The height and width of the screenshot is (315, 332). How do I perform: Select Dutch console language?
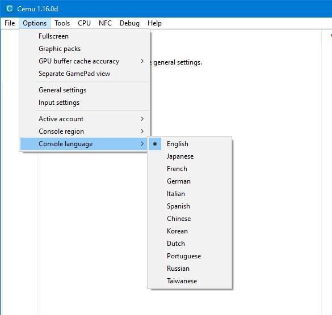(x=190, y=244)
